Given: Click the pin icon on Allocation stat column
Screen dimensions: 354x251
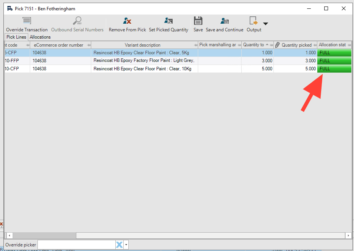Looking at the screenshot, I should (349, 45).
